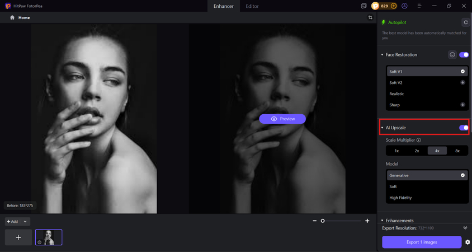The height and width of the screenshot is (252, 472).
Task: Add more credits with plus icon
Action: pyautogui.click(x=394, y=6)
